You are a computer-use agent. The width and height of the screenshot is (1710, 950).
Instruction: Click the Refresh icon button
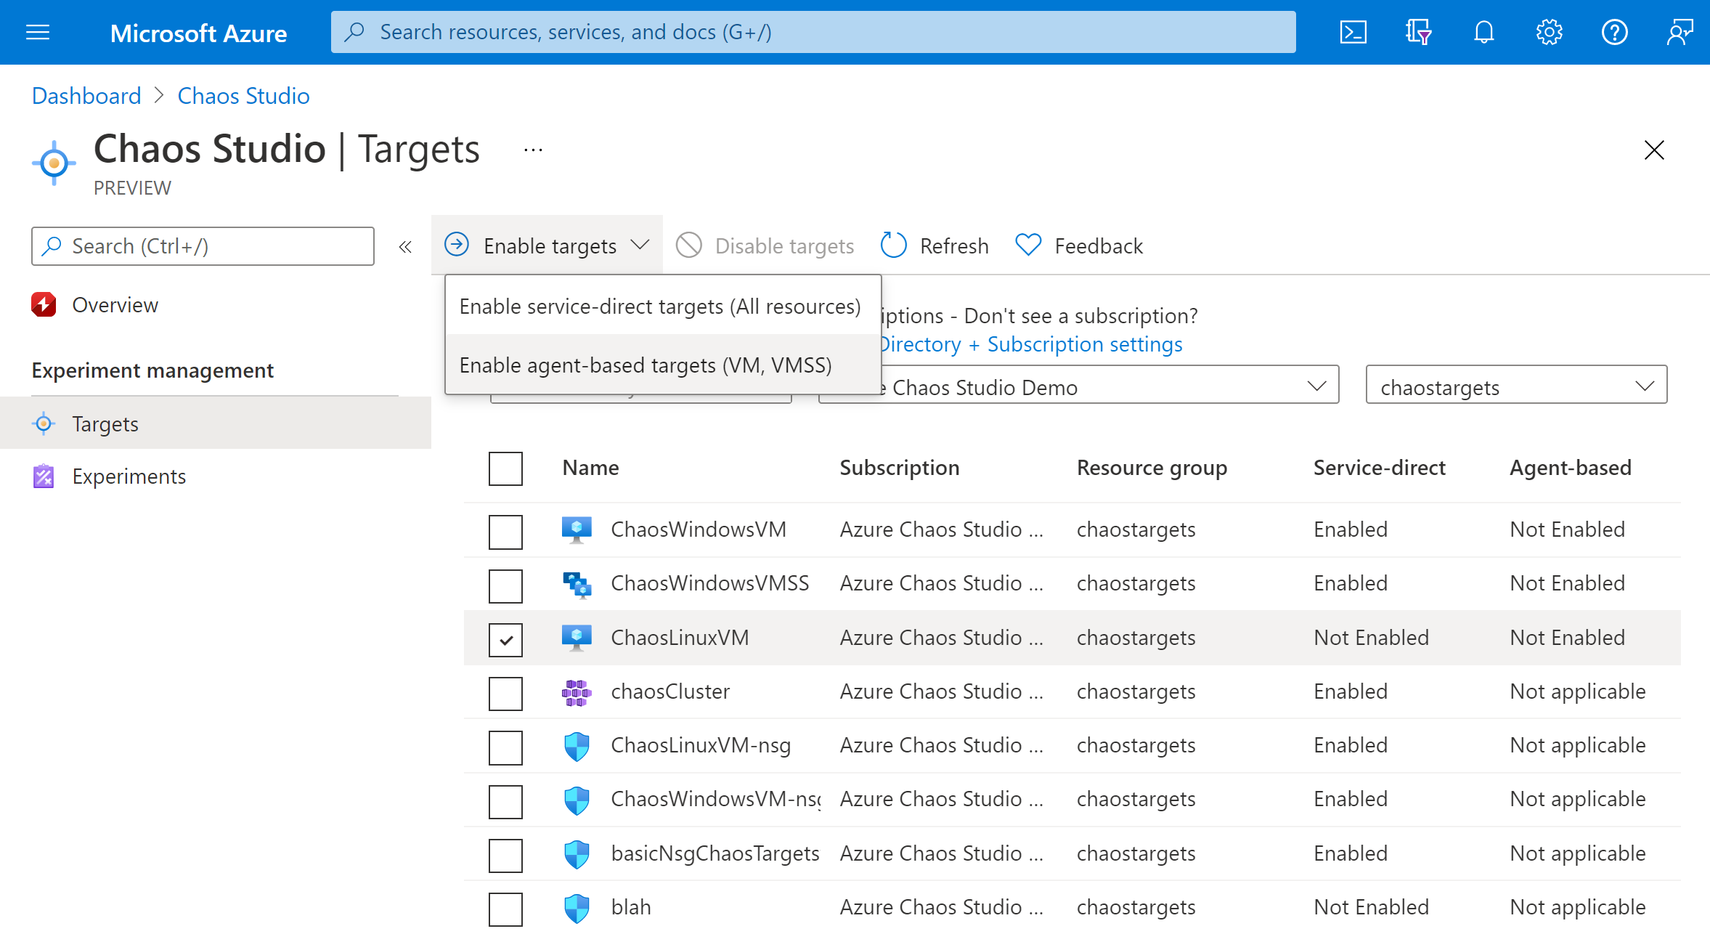(892, 245)
